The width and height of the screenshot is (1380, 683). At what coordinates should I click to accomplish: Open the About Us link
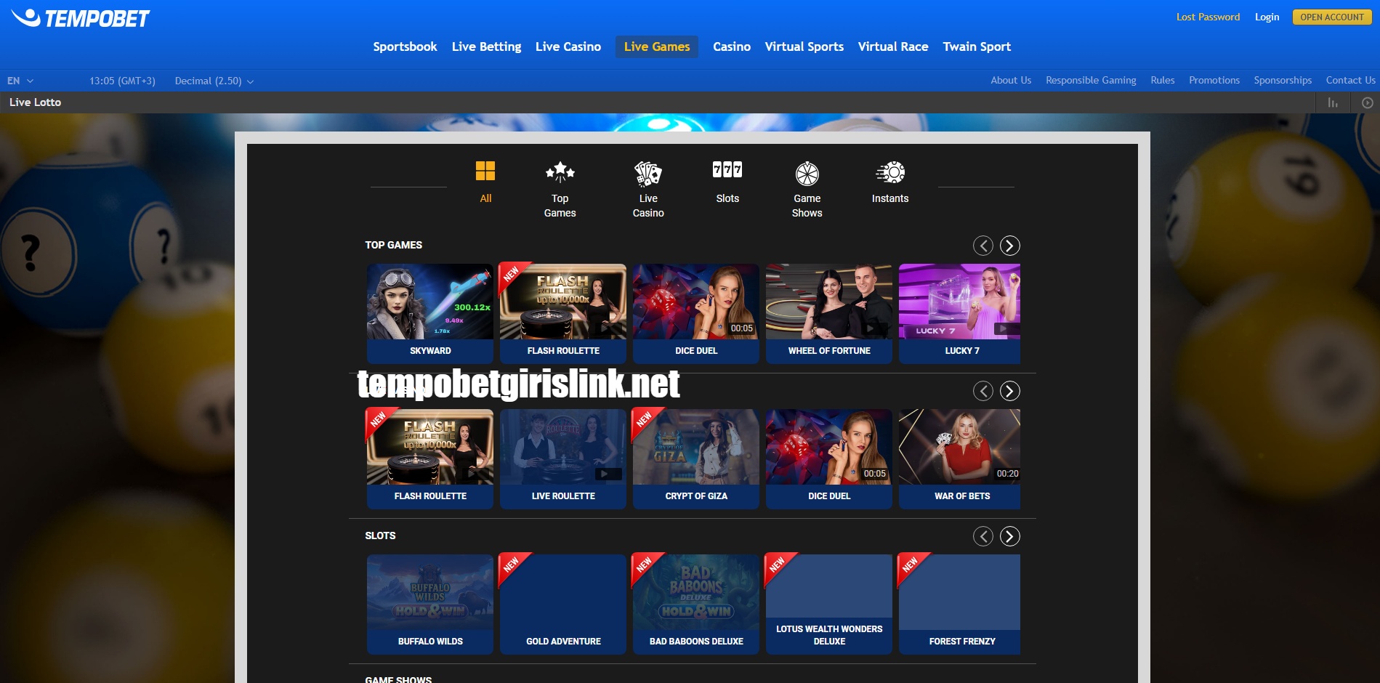tap(1011, 80)
